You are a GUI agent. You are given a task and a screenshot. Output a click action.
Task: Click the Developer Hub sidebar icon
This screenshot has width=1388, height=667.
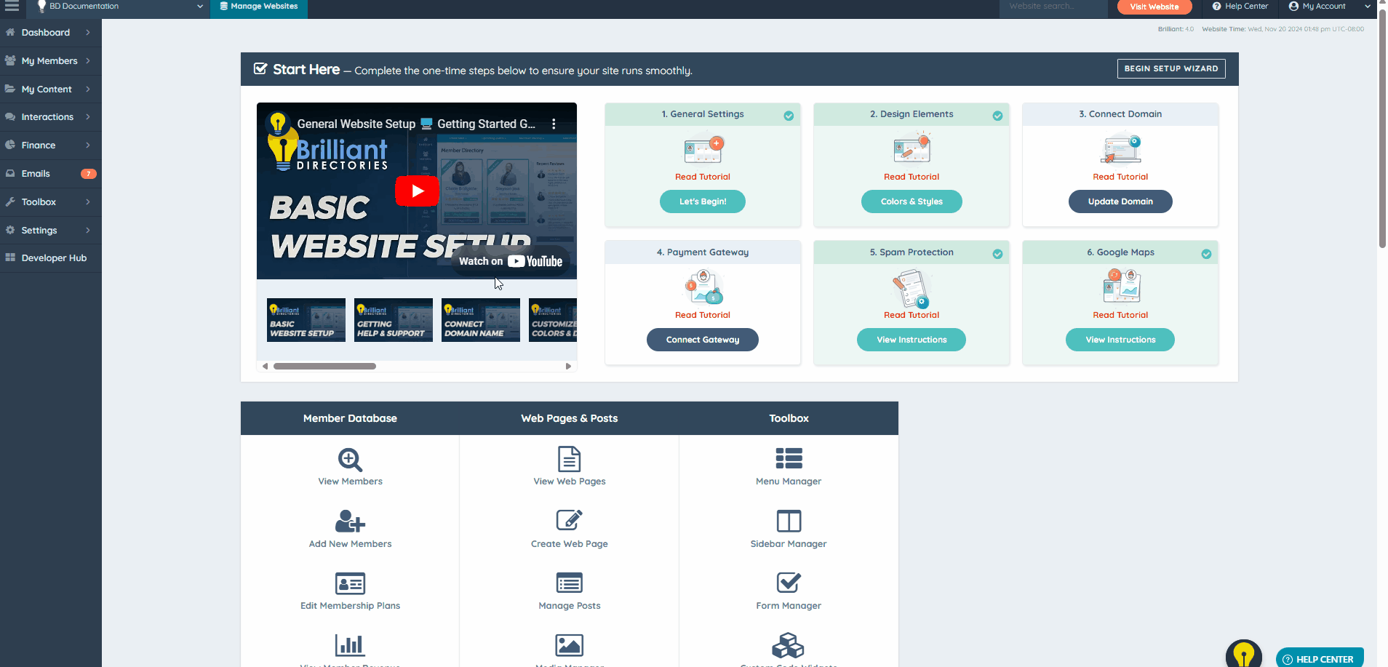pyautogui.click(x=10, y=257)
